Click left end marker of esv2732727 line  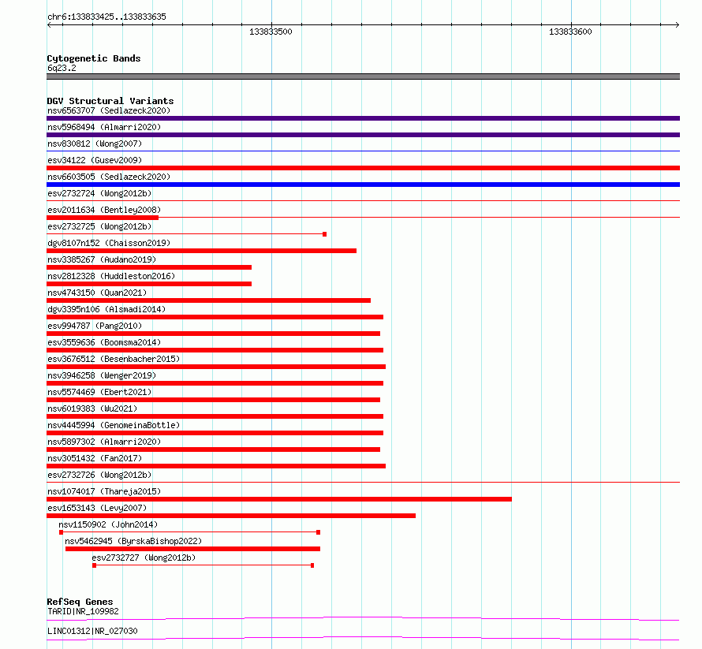(x=94, y=565)
